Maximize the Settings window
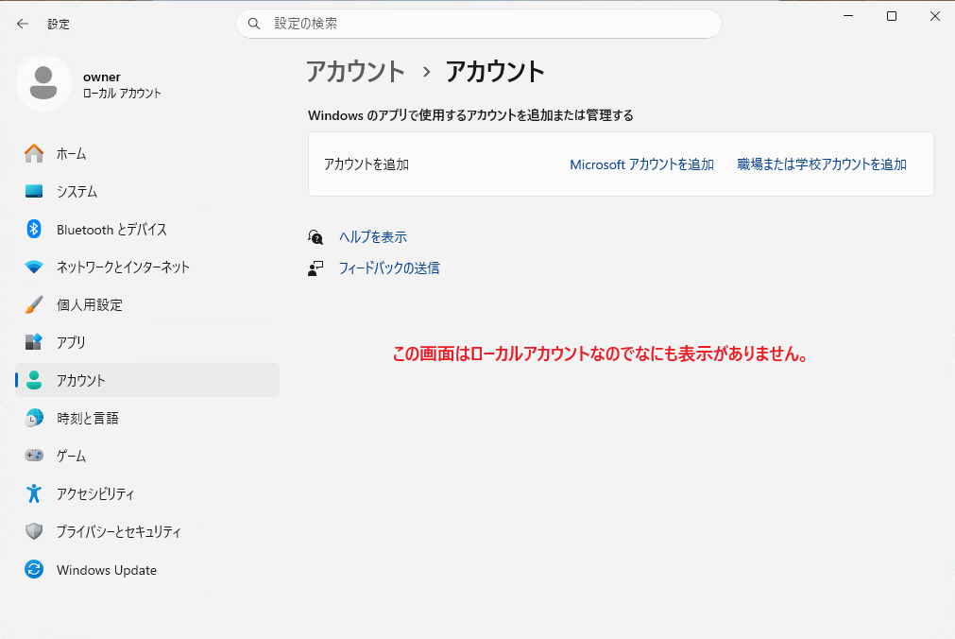Screen dimensions: 955x639 pos(892,16)
